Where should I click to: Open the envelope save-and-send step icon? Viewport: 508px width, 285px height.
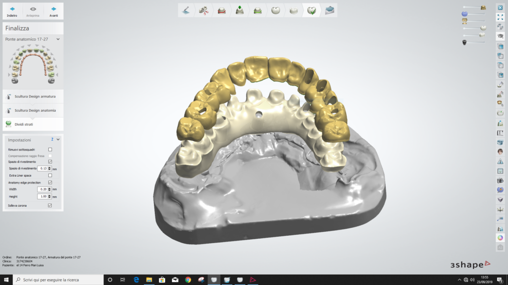329,10
